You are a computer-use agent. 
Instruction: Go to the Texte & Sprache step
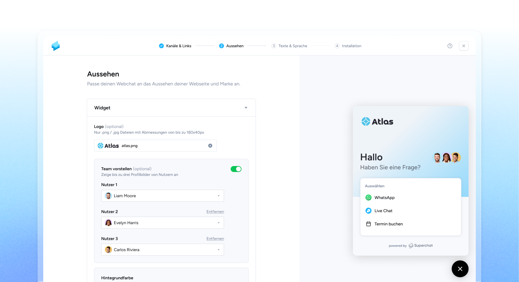pyautogui.click(x=289, y=46)
